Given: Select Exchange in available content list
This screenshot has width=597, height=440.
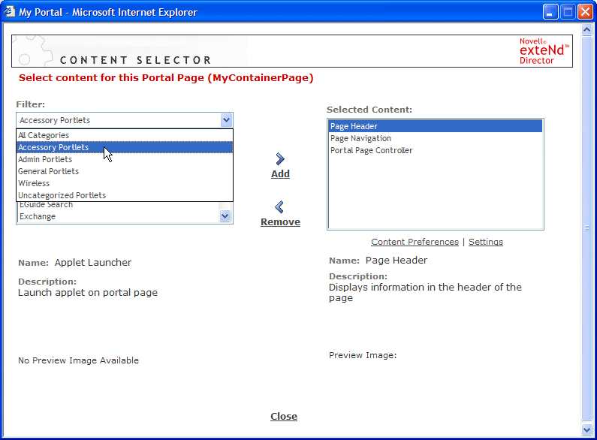Looking at the screenshot, I should pos(119,216).
